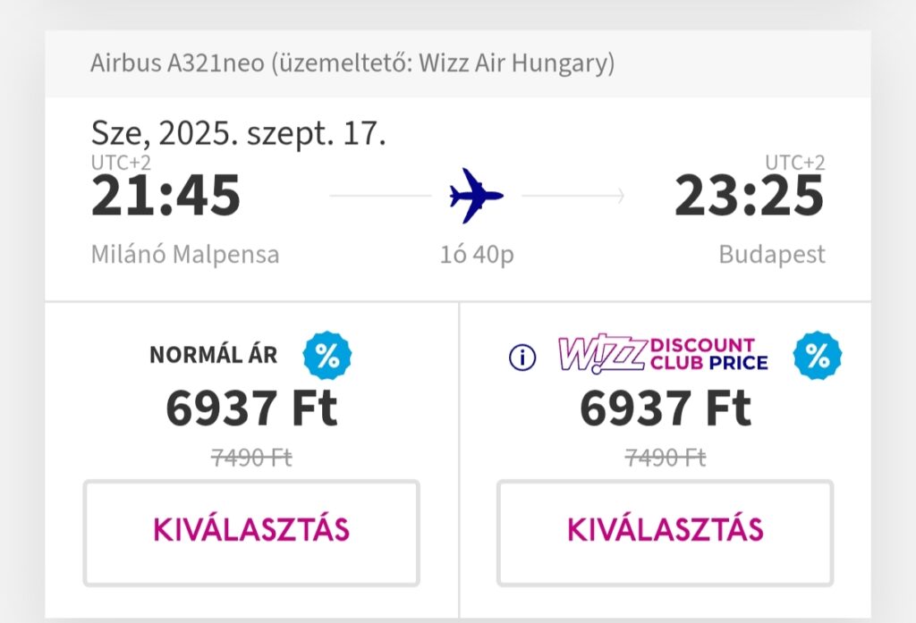The height and width of the screenshot is (623, 916).
Task: Choose the Discount Club fare Kiválasztás button
Action: [665, 533]
